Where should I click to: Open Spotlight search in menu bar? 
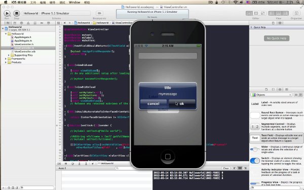coord(298,2)
